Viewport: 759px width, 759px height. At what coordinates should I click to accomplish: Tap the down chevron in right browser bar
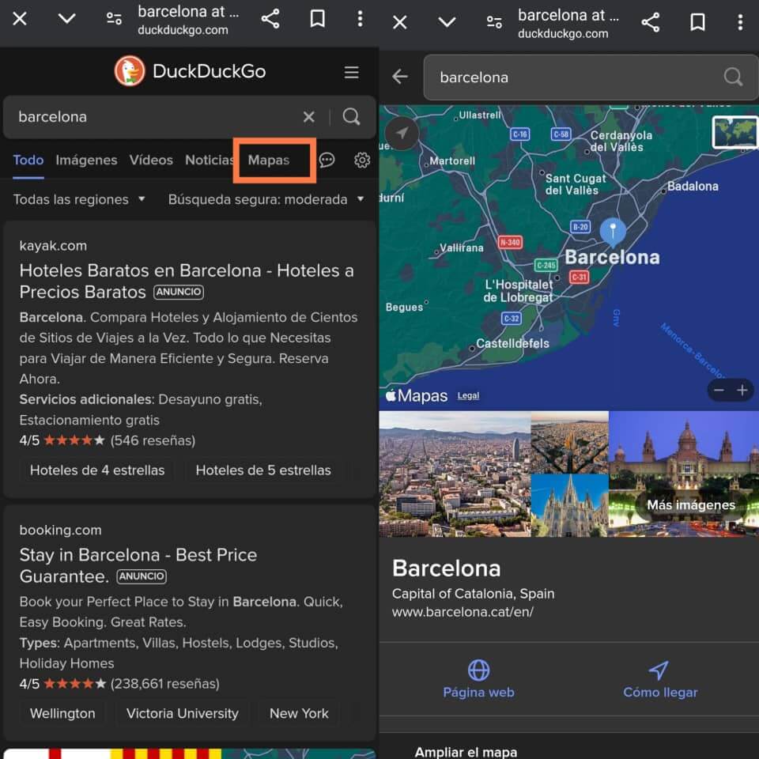point(447,22)
